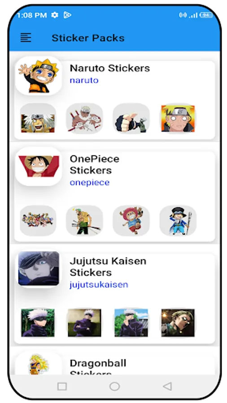Viewport: 227px width, 403px height.
Task: Select the Kakashi thumbs-up sticker
Action: point(131,119)
